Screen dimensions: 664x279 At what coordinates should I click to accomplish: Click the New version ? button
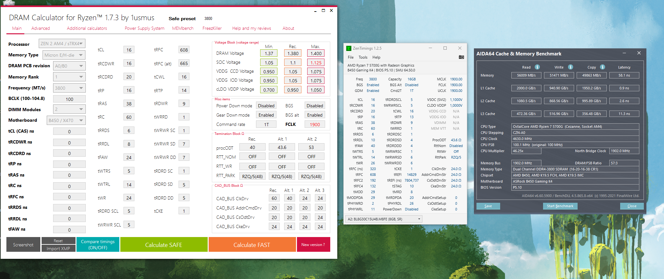[313, 245]
